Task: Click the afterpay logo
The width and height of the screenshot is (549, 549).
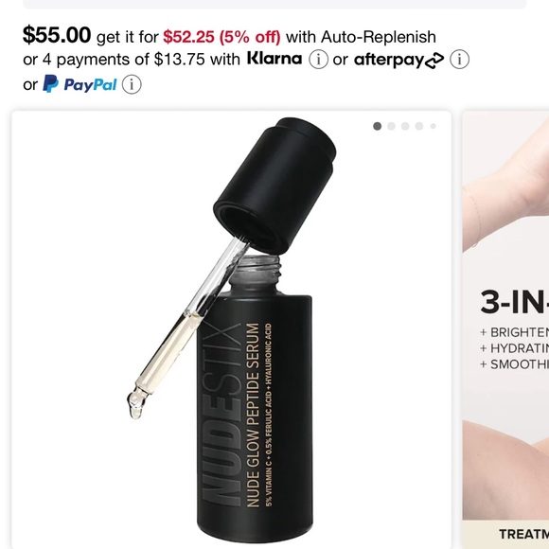Action: [398, 60]
